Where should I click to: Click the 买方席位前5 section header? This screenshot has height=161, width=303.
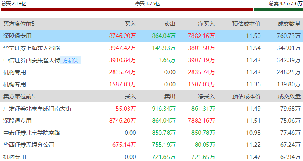tap(19, 24)
